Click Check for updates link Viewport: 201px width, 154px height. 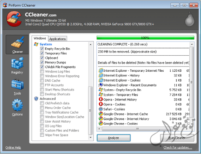coord(178,147)
